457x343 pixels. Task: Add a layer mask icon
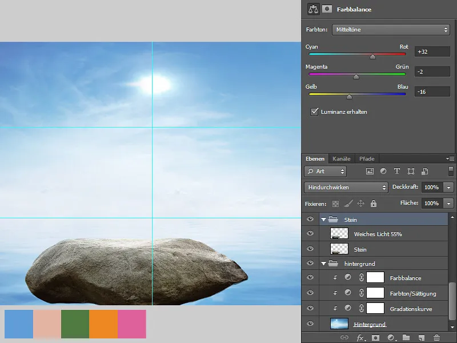[376, 338]
